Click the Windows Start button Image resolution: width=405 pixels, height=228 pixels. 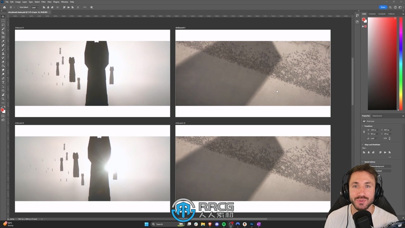pos(146,224)
